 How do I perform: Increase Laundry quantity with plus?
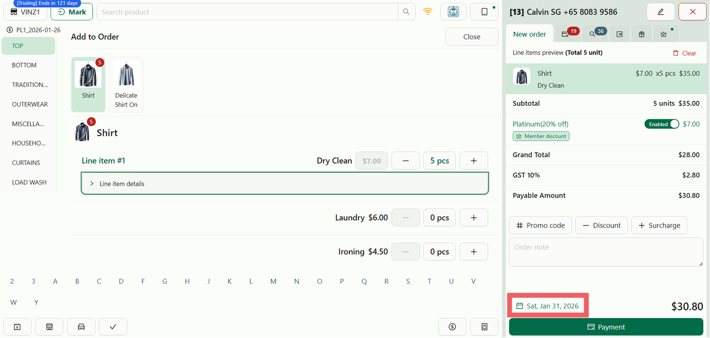click(474, 218)
